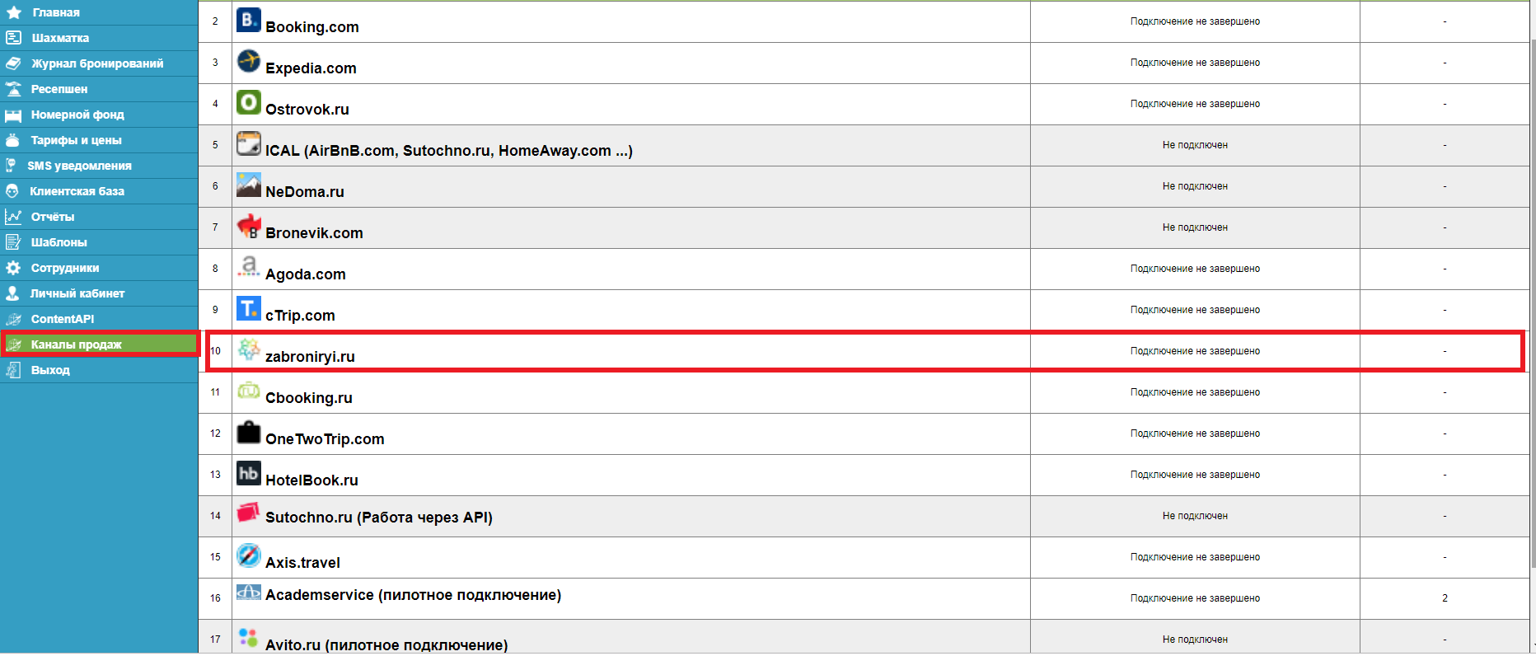Click the Тарифы и цены icon

click(12, 140)
